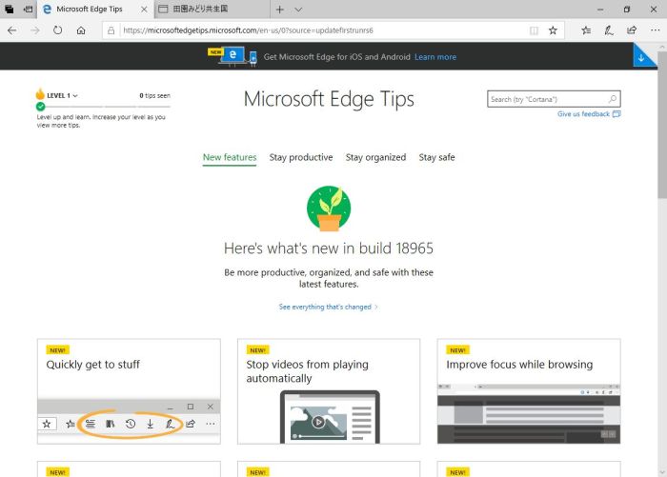Click the tips Search box
This screenshot has width=667, height=477.
point(547,99)
